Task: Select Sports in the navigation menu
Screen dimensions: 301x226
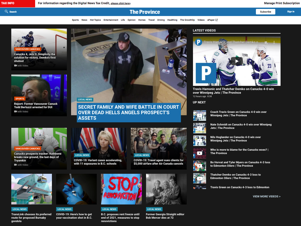Action: (75, 20)
